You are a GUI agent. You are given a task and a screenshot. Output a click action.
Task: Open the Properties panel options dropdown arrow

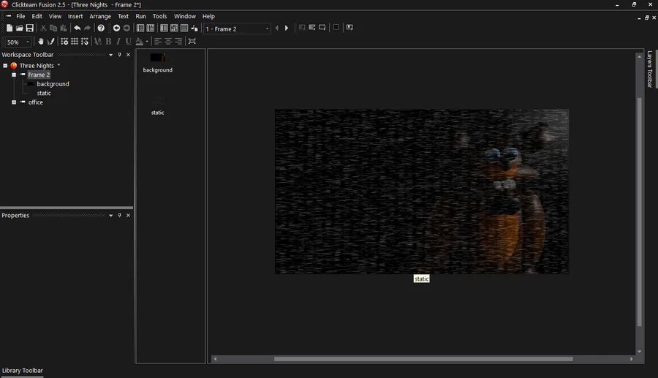pyautogui.click(x=111, y=216)
